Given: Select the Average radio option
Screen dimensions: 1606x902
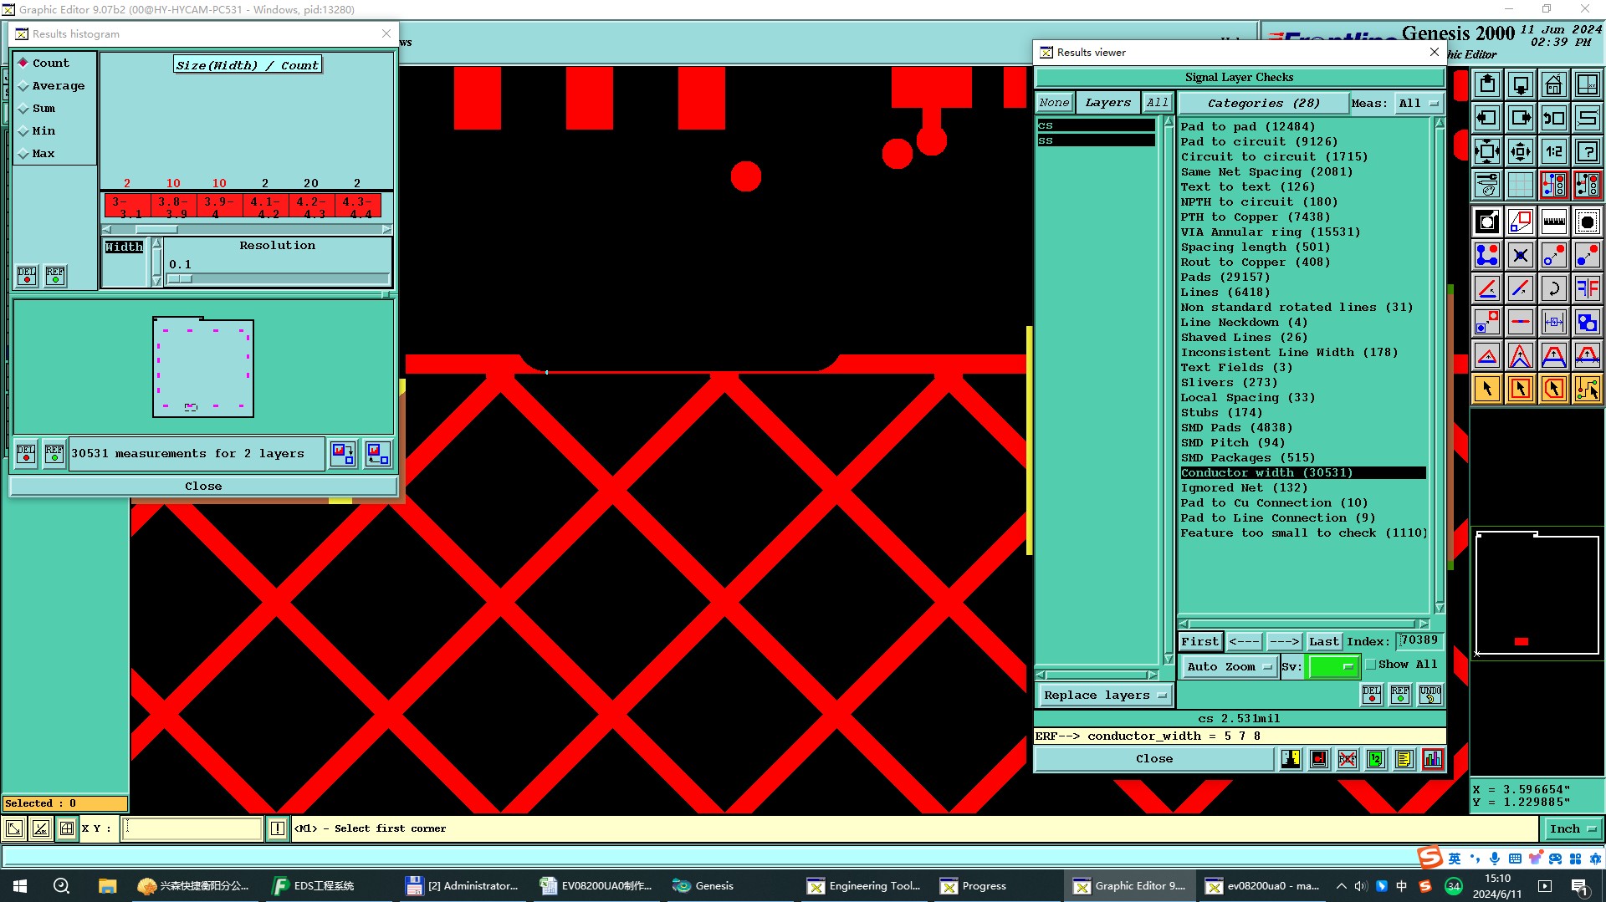Looking at the screenshot, I should (52, 86).
